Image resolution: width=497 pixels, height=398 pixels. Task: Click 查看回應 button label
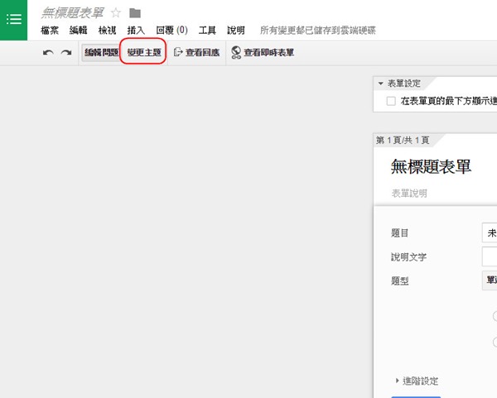click(x=203, y=52)
